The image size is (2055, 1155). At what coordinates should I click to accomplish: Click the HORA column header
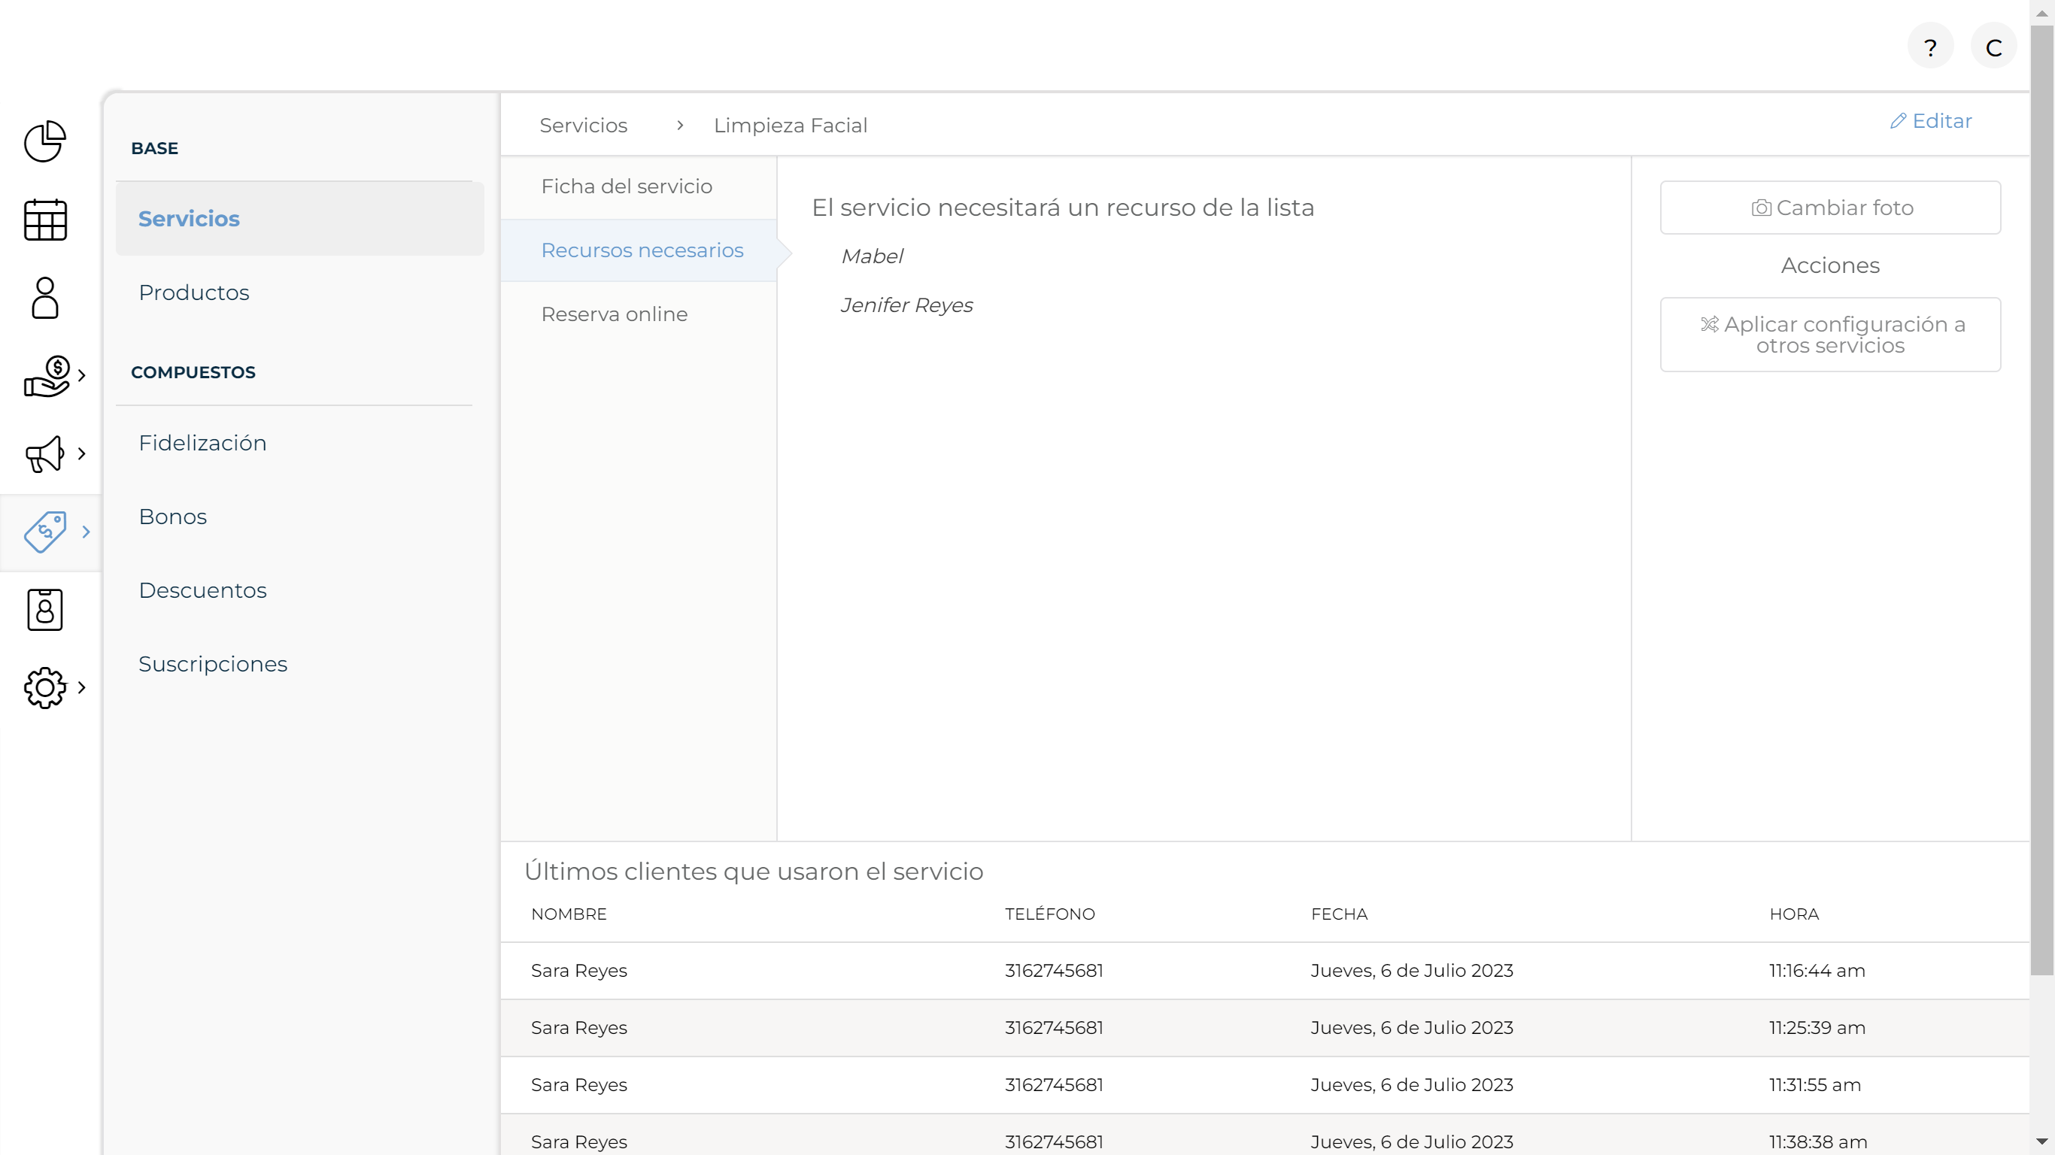tap(1794, 914)
